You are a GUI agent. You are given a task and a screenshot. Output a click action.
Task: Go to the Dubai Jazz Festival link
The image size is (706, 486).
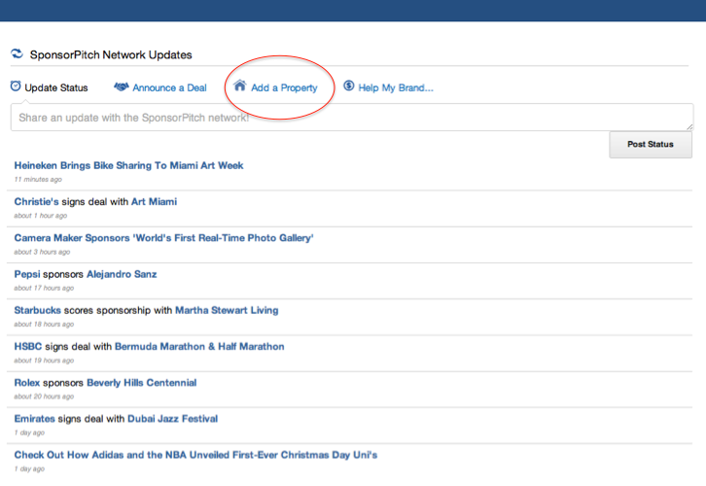[173, 419]
